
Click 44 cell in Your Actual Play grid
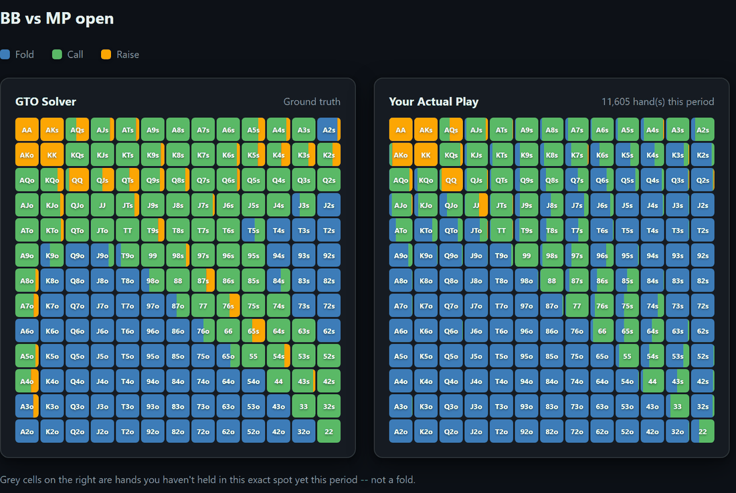pyautogui.click(x=652, y=381)
